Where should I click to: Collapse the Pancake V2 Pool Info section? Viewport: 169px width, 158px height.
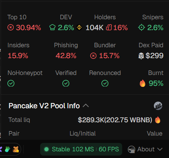click(x=86, y=106)
